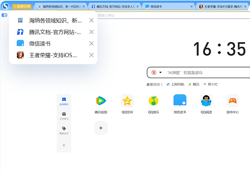Open the 微信读书 shortcut tile
This screenshot has height=171, width=250.
(x=180, y=101)
